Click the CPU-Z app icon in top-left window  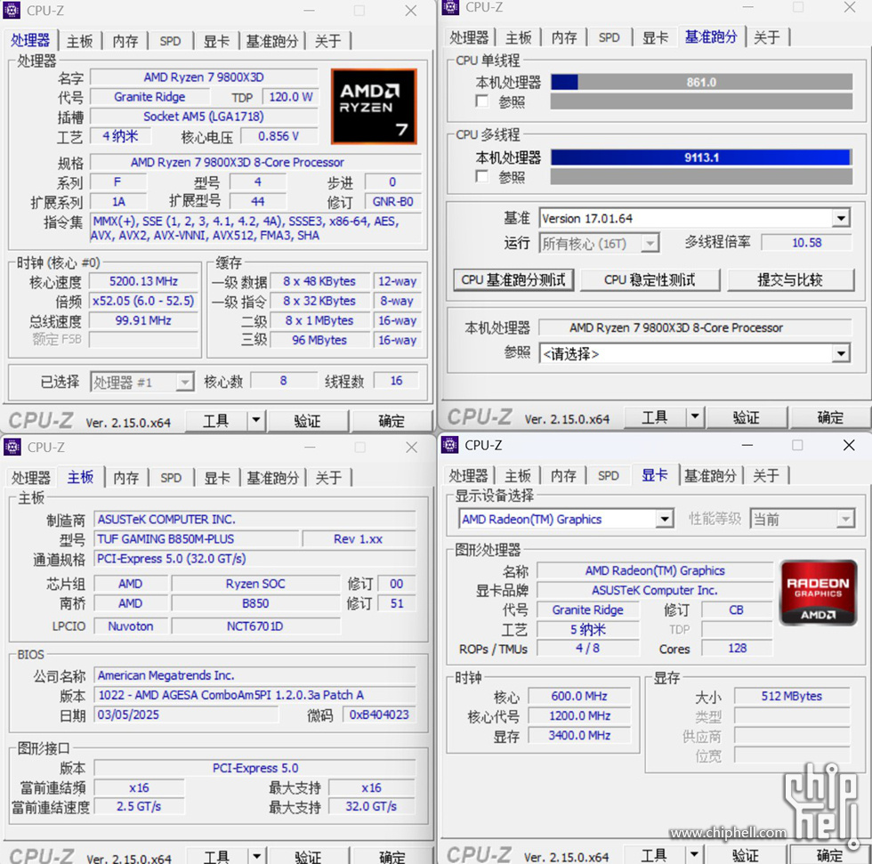tap(11, 10)
